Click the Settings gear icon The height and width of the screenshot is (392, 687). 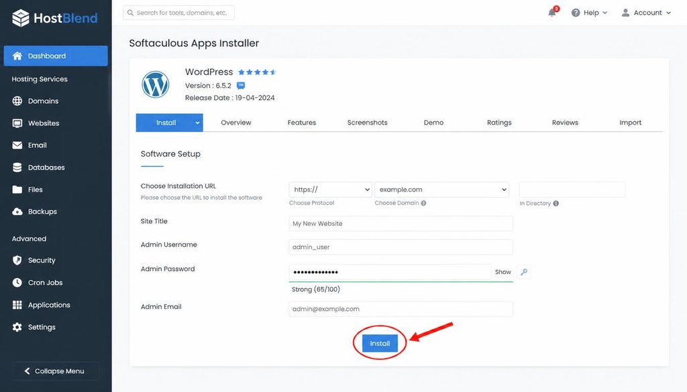[x=17, y=327]
